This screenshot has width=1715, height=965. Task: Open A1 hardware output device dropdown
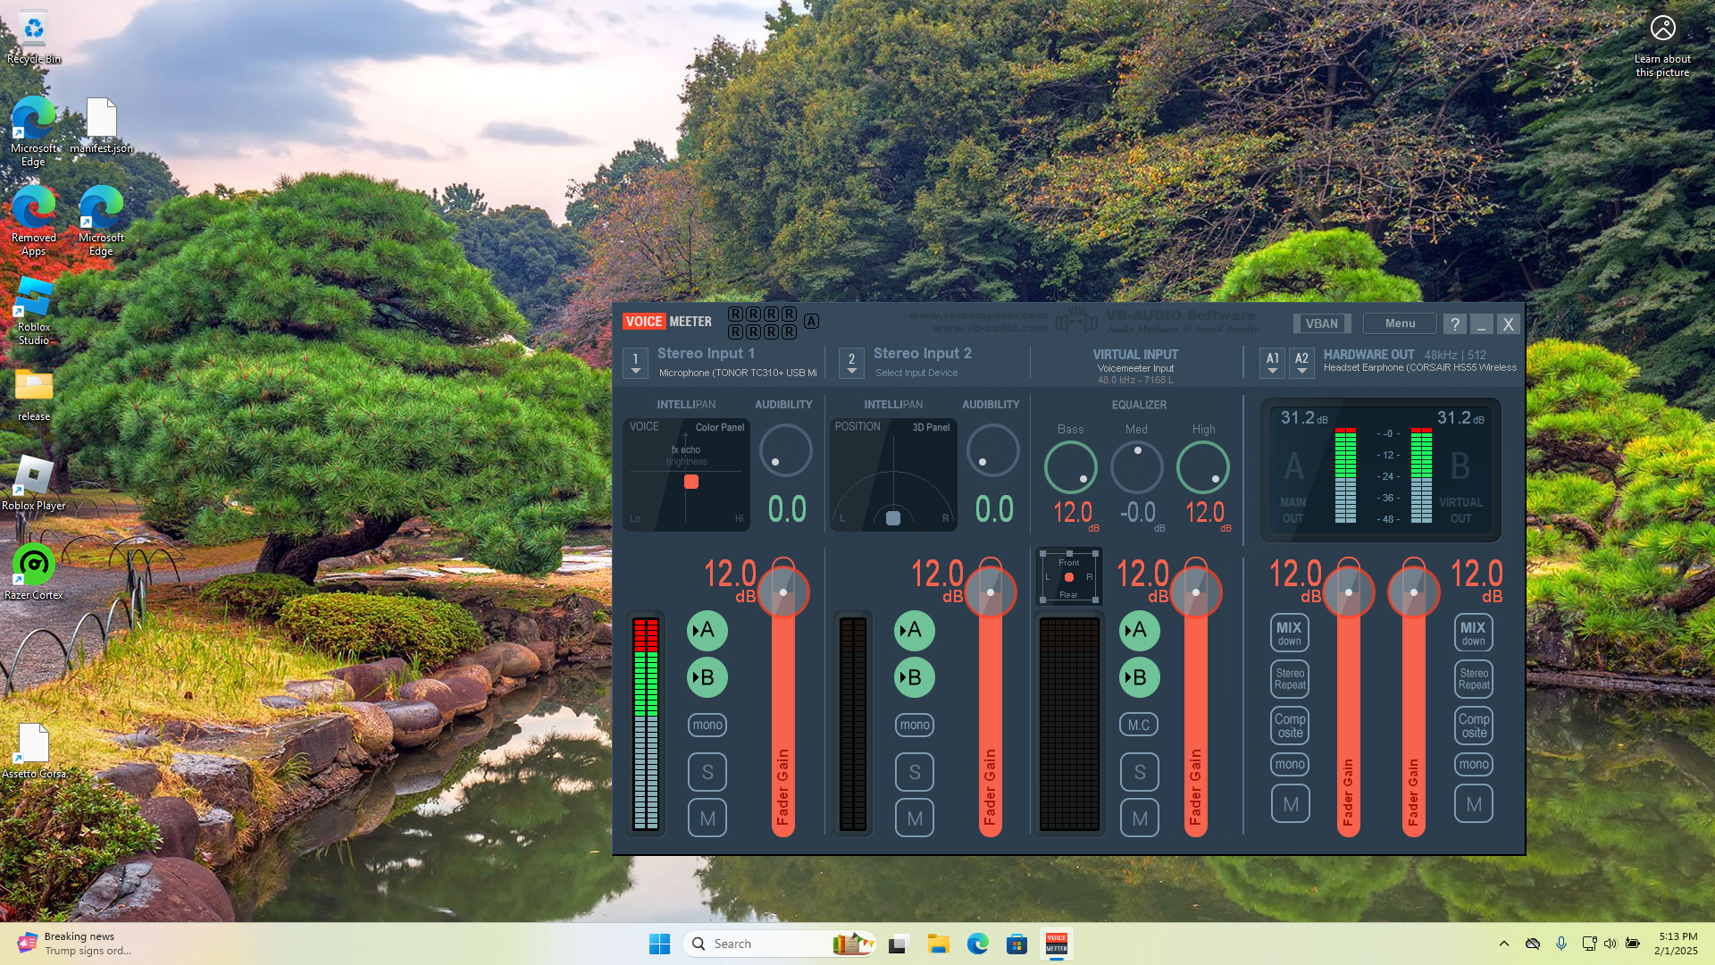click(x=1273, y=363)
